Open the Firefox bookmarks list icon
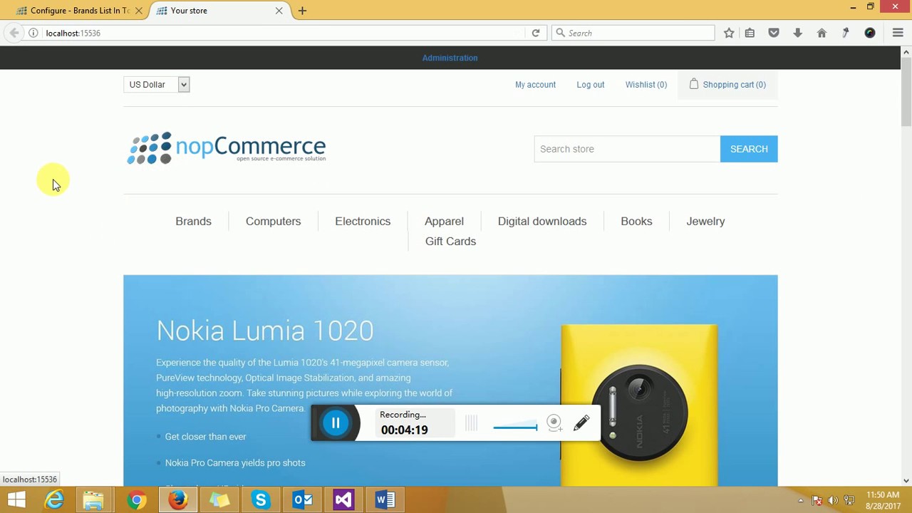The width and height of the screenshot is (912, 513). pos(750,33)
